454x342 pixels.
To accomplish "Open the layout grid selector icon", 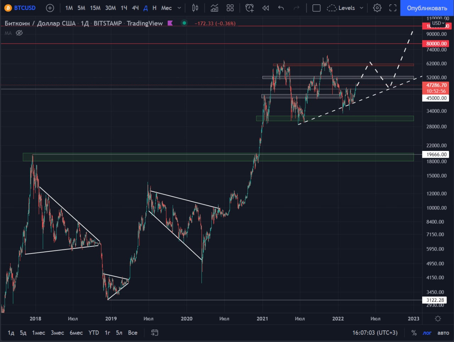I will [x=230, y=8].
